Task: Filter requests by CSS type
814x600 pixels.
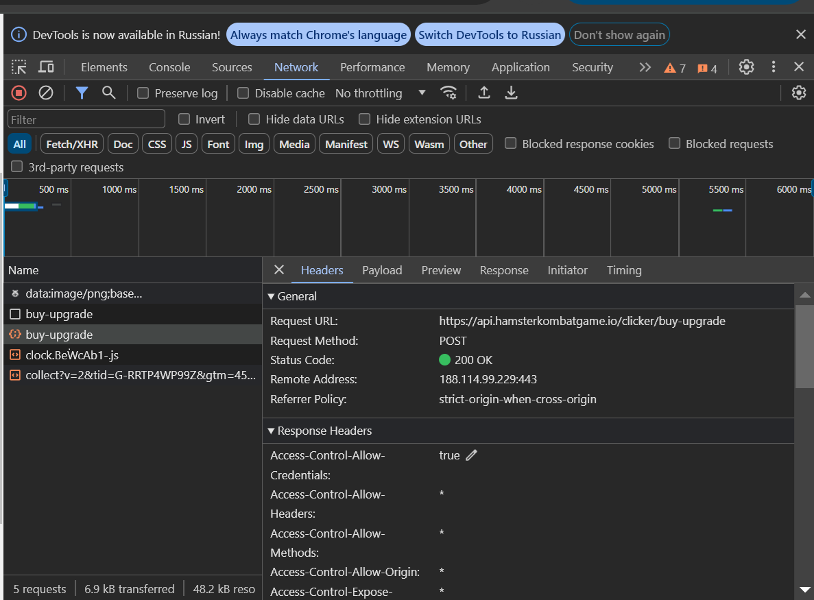Action: (157, 144)
